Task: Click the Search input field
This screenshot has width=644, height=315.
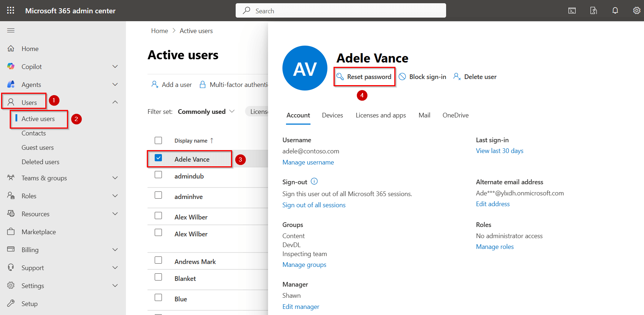Action: click(x=341, y=11)
